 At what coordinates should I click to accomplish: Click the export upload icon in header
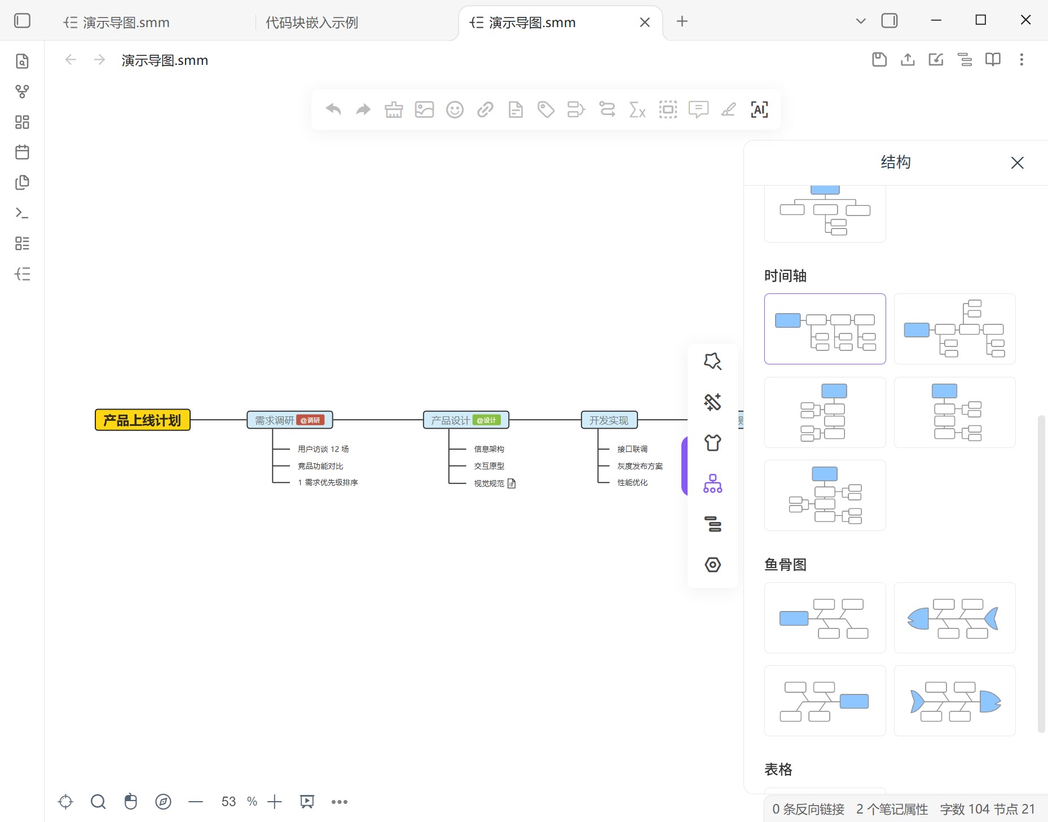tap(908, 59)
